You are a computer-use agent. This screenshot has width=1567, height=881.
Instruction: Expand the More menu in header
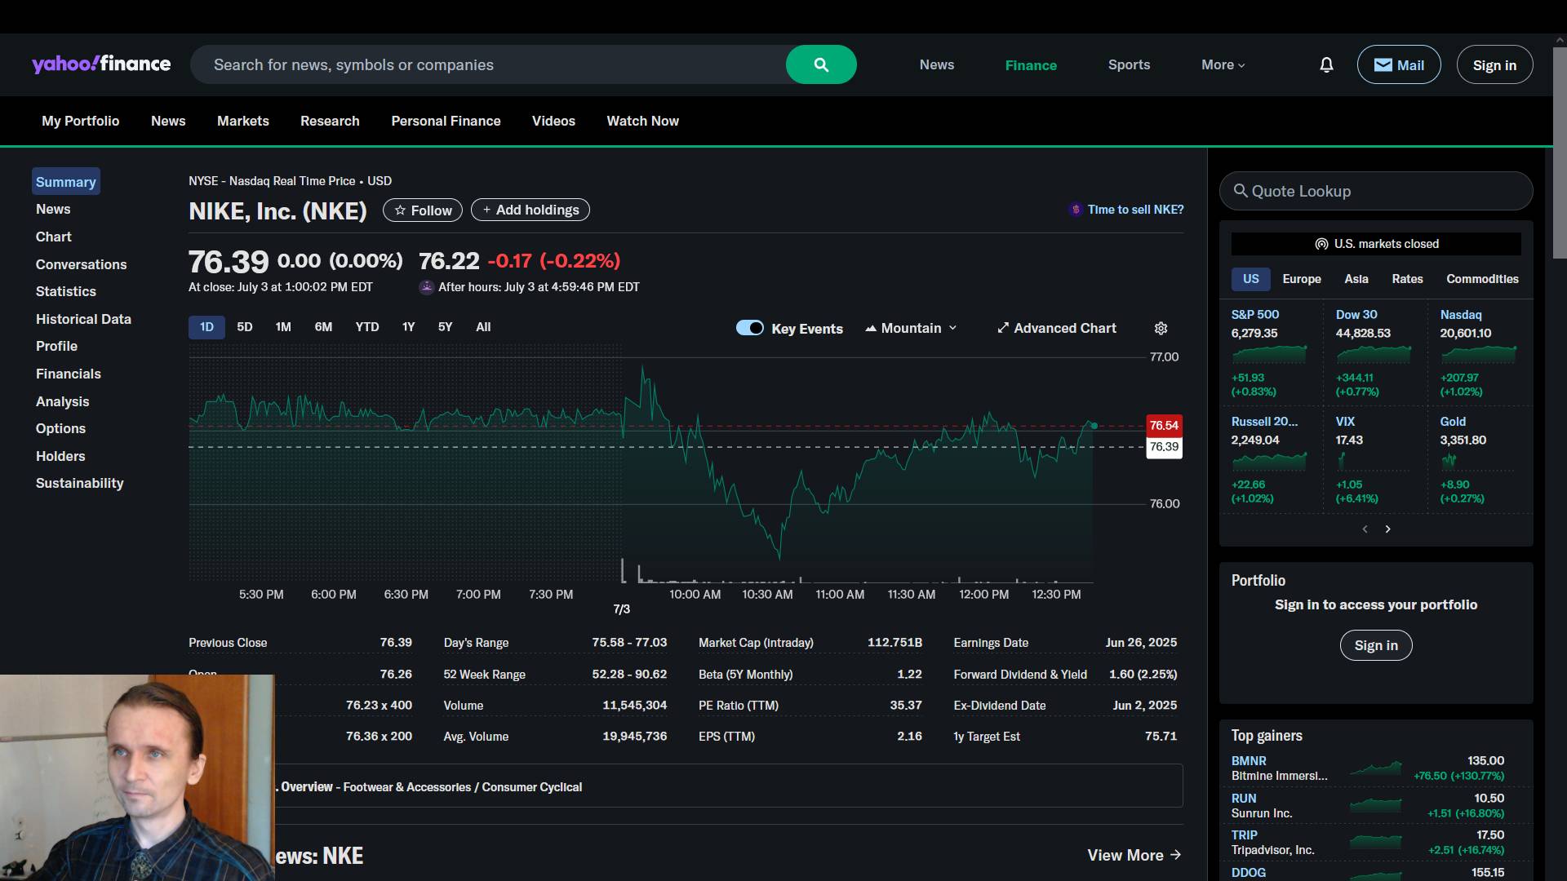[1223, 64]
